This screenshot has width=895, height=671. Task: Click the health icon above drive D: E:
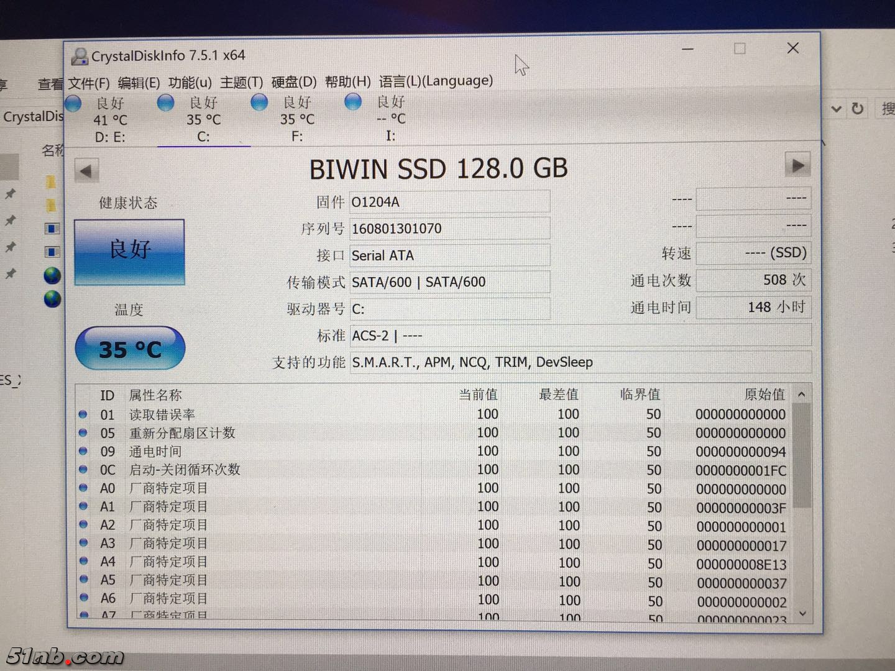click(72, 103)
